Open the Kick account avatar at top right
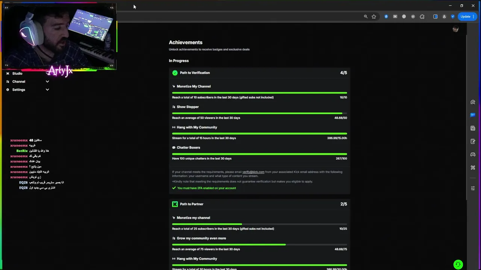 click(455, 29)
